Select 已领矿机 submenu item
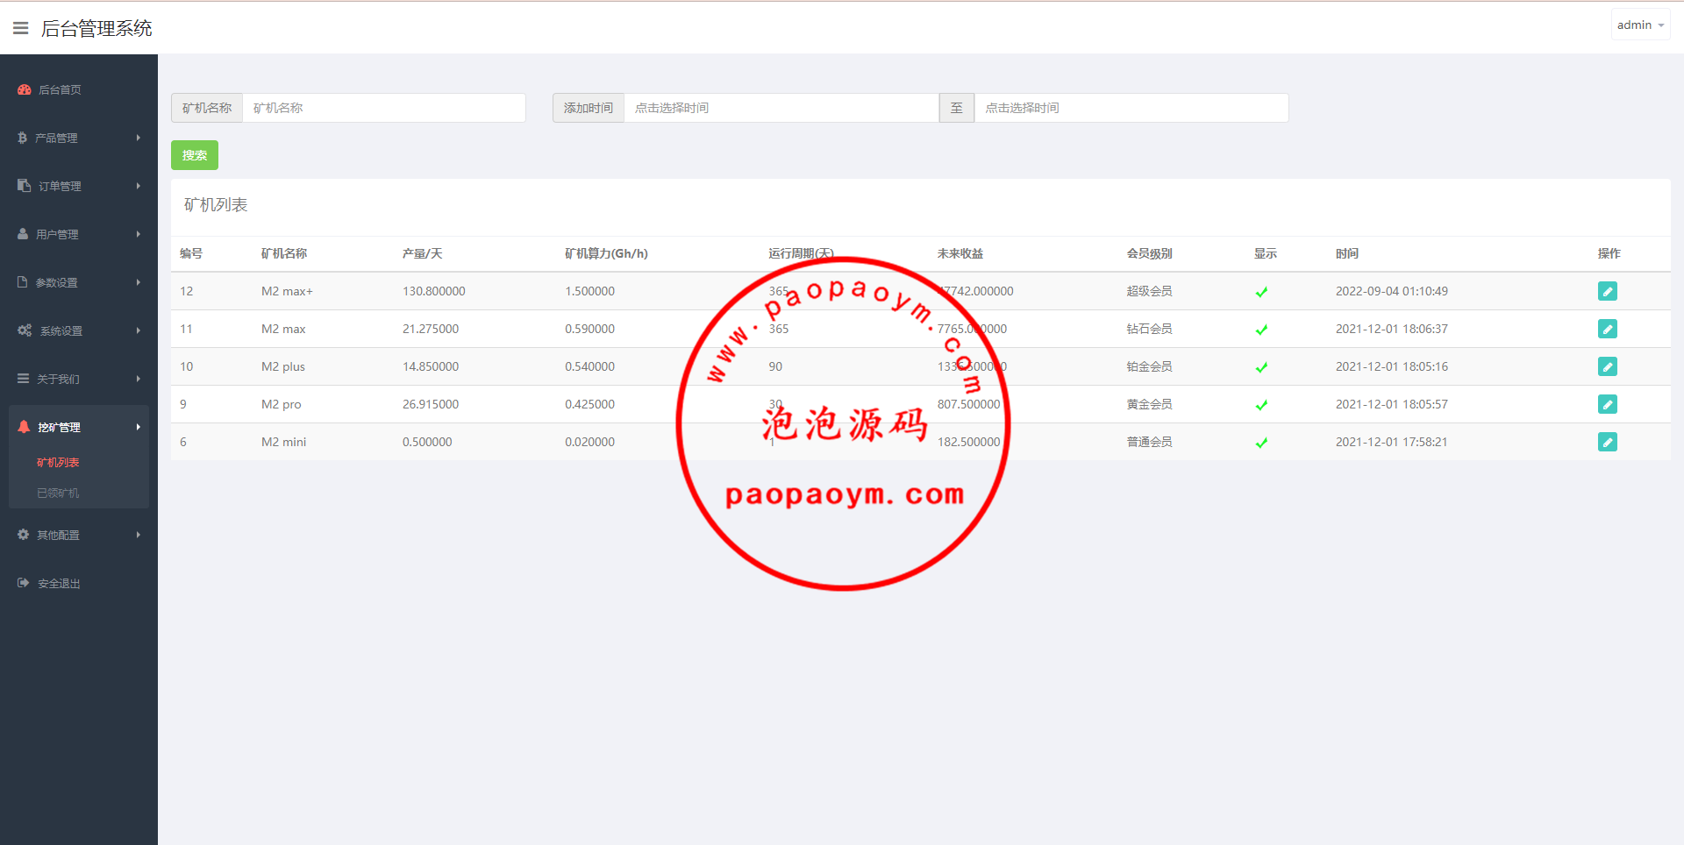The width and height of the screenshot is (1684, 845). pyautogui.click(x=58, y=493)
